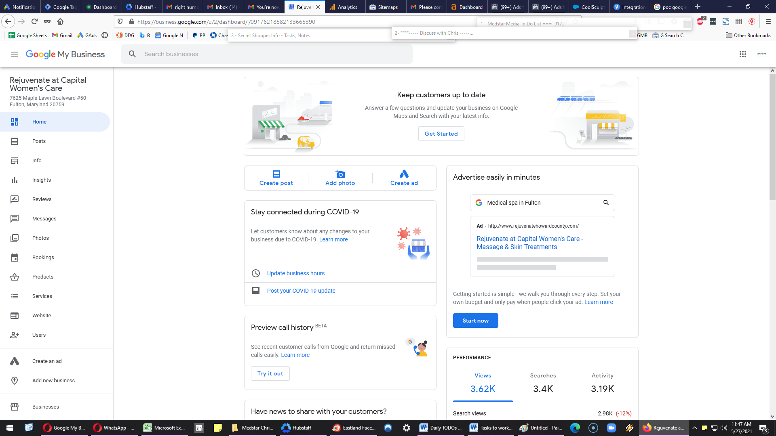Focus the Search businesses field
Screen dimensions: 776x436
point(267,54)
